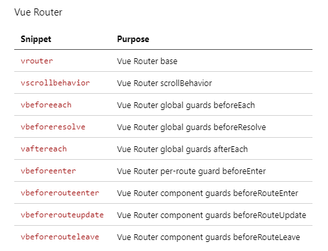Viewport: 328px width, 251px height.
Task: Select the Purpose column header
Action: [x=133, y=39]
